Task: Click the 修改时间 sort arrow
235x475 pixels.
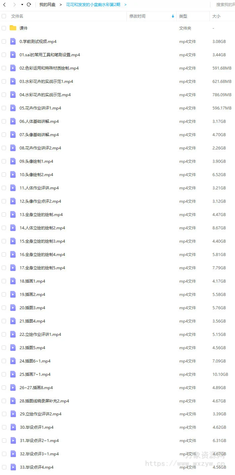Action: pyautogui.click(x=173, y=16)
